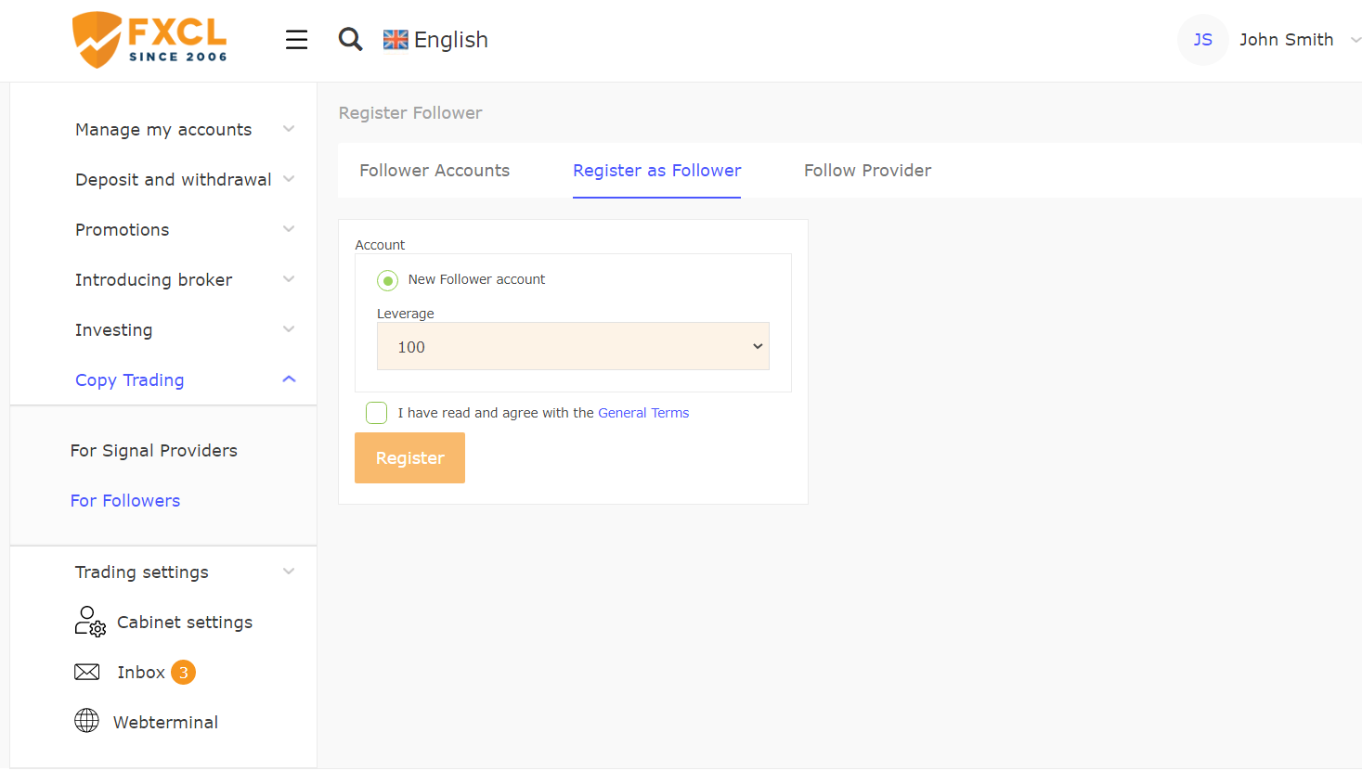Collapse the Copy Trading chevron

289,379
